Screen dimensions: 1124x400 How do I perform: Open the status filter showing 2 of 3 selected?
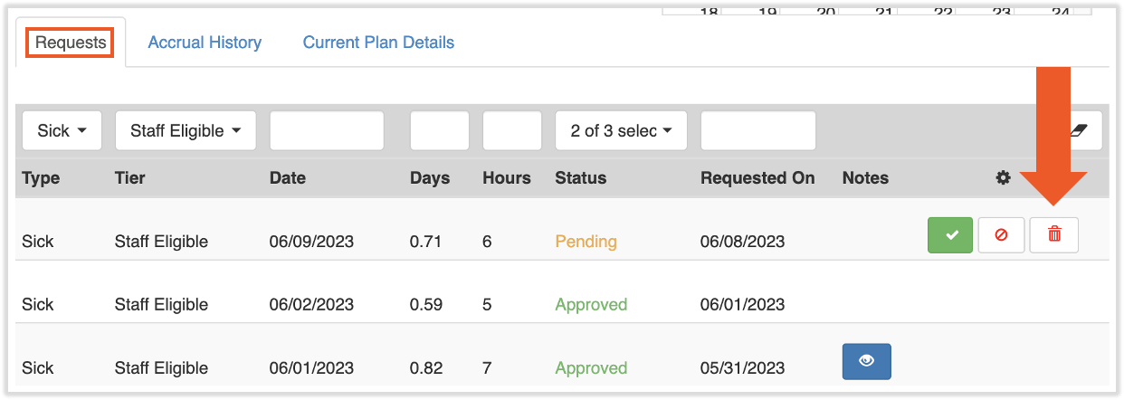[x=621, y=131]
